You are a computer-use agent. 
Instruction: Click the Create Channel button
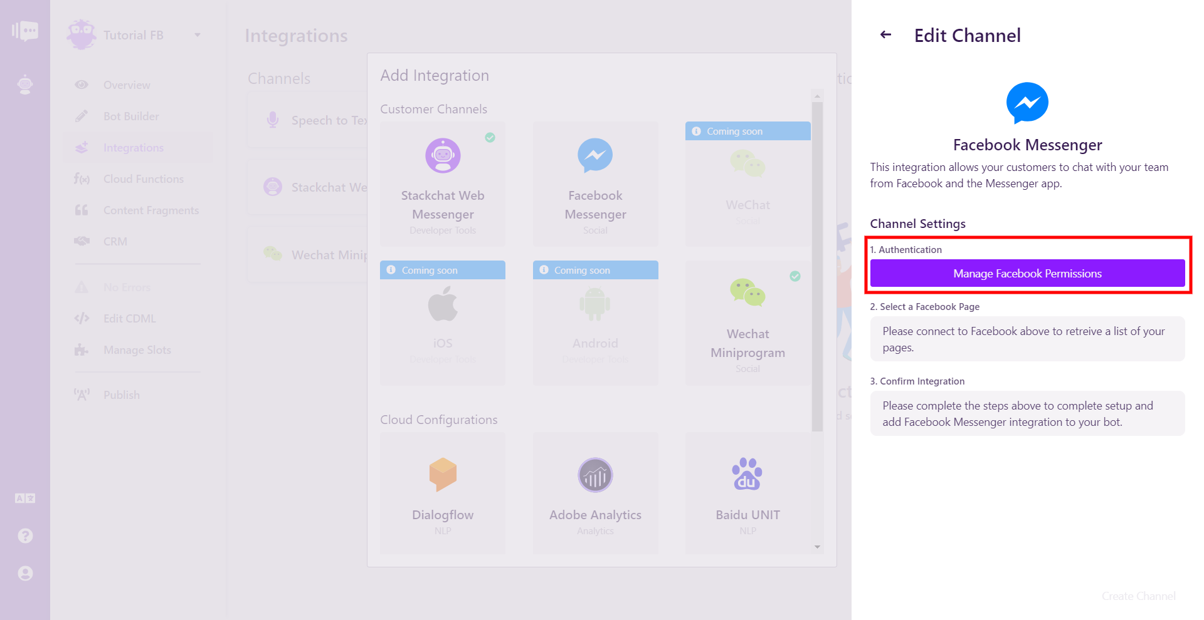(x=1138, y=596)
